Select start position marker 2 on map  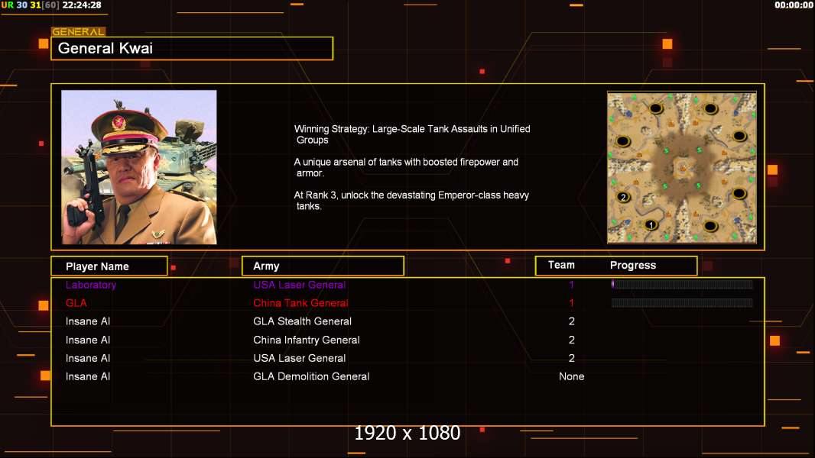[623, 197]
